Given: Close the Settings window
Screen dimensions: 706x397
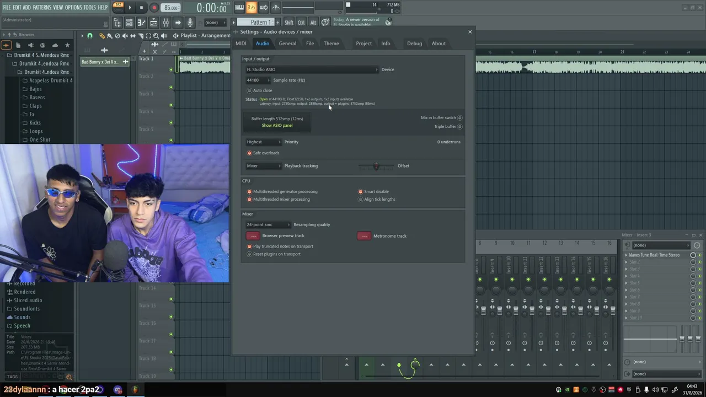Looking at the screenshot, I should click(x=470, y=32).
